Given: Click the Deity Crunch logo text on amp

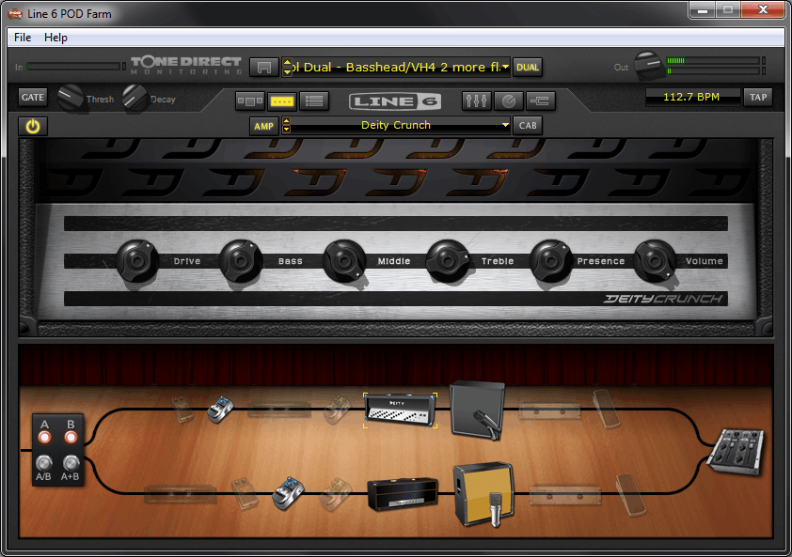Looking at the screenshot, I should pyautogui.click(x=663, y=299).
